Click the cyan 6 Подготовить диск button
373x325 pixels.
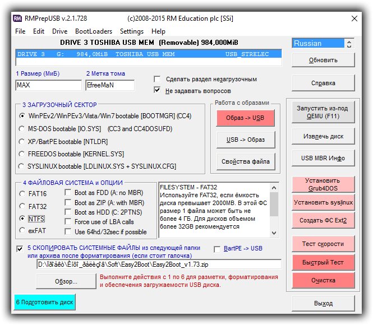45,302
